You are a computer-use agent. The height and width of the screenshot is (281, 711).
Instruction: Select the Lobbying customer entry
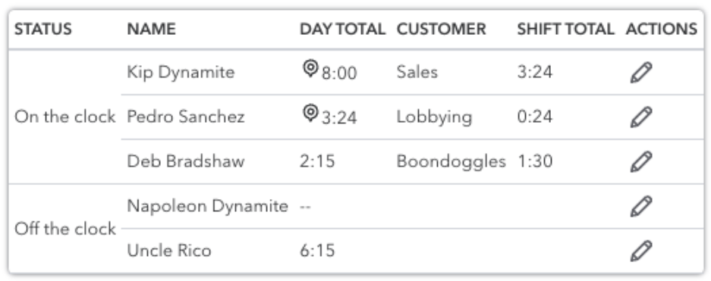434,117
